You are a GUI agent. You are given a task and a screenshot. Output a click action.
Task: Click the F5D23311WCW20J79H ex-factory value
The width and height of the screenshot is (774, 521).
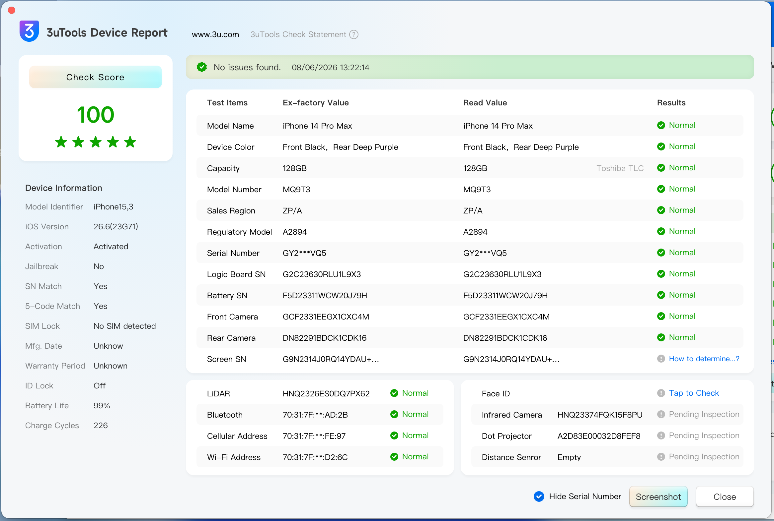(x=325, y=295)
